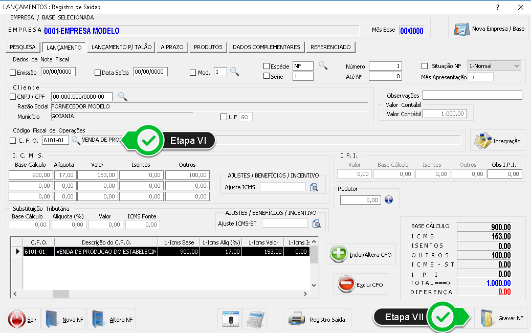
Task: Search client with CNPJ magnifier icon
Action: click(x=123, y=96)
